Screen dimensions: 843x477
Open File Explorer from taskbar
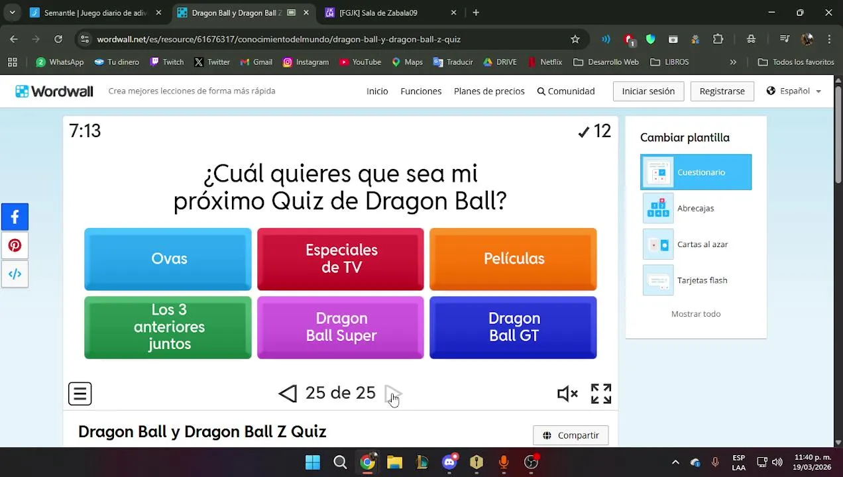pyautogui.click(x=394, y=462)
